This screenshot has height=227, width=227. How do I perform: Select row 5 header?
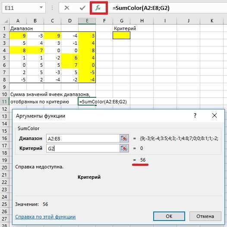point(4,58)
